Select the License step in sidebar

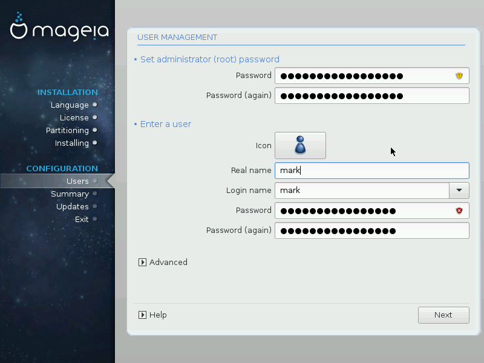[x=74, y=118]
